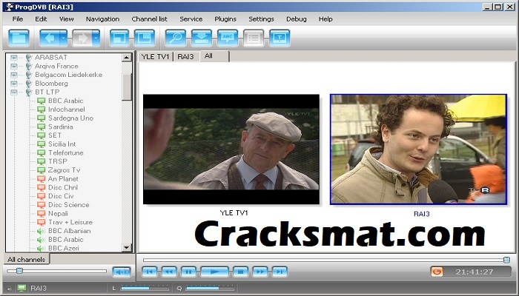Expand the Belgacom Liedekerke tree node

(13, 75)
